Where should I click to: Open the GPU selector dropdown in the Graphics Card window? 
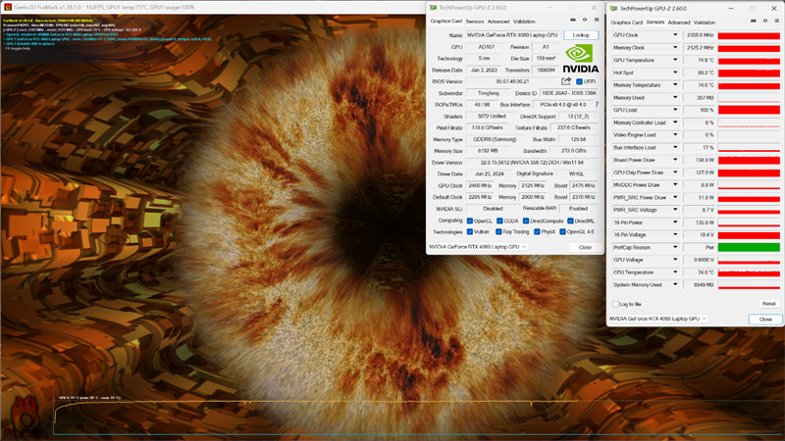point(478,247)
